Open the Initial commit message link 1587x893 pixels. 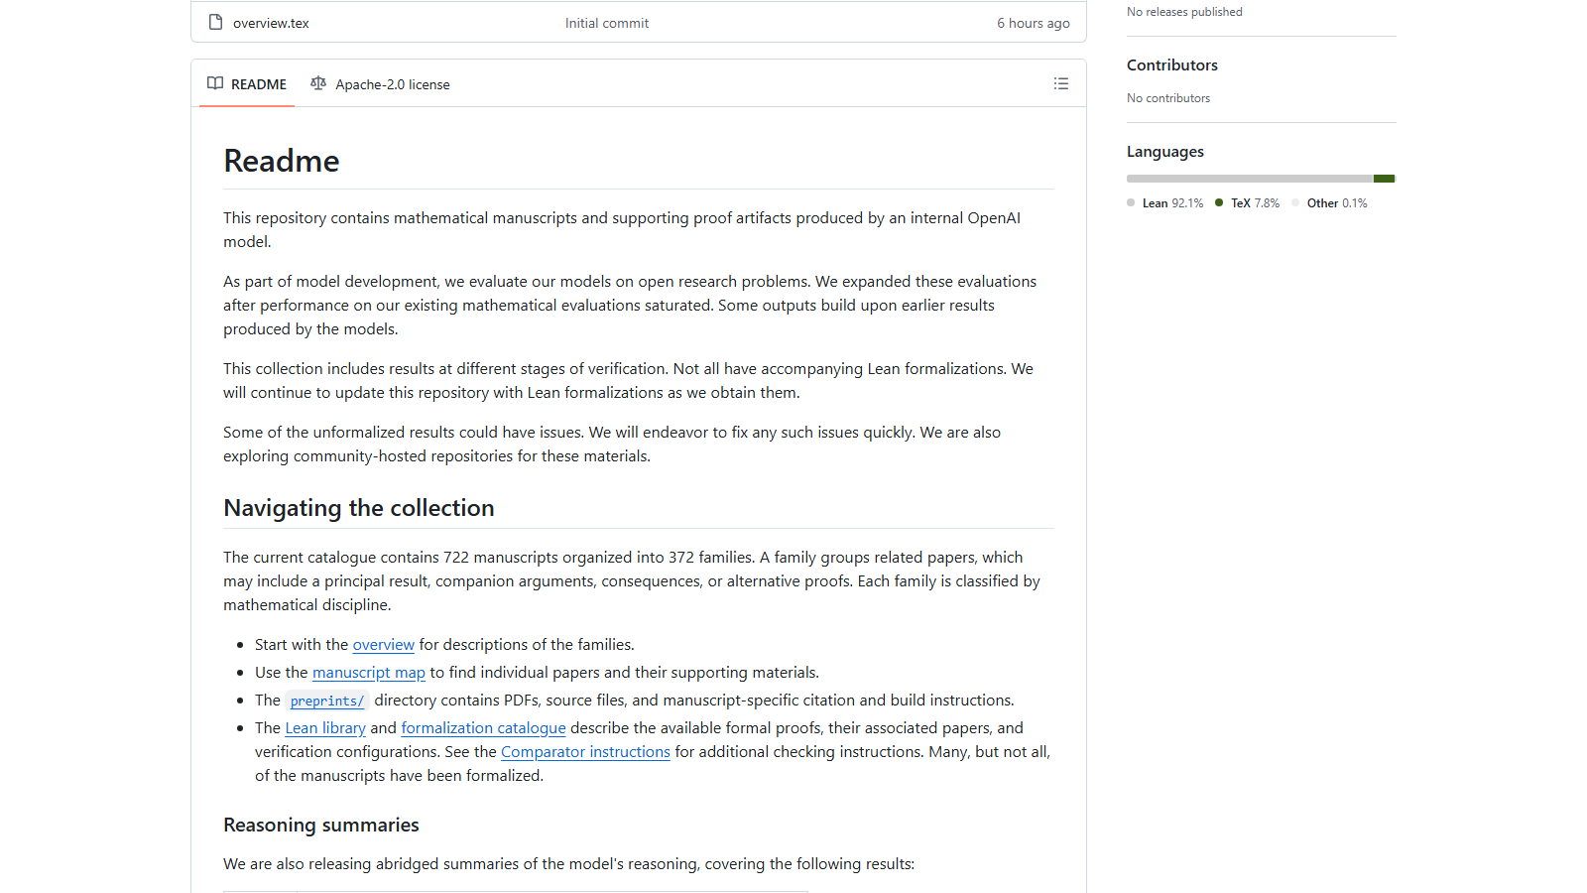point(607,23)
